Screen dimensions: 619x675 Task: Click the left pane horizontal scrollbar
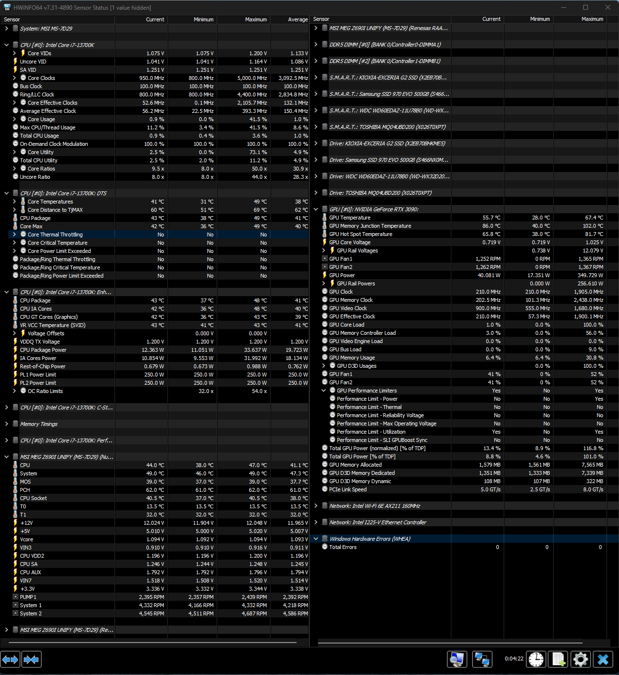pyautogui.click(x=153, y=643)
